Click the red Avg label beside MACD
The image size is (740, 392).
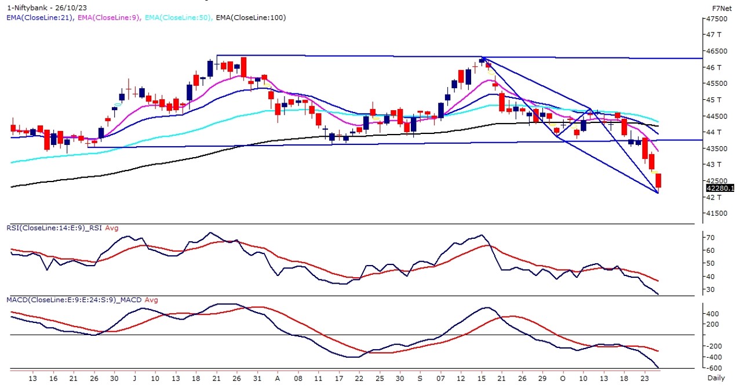click(151, 300)
